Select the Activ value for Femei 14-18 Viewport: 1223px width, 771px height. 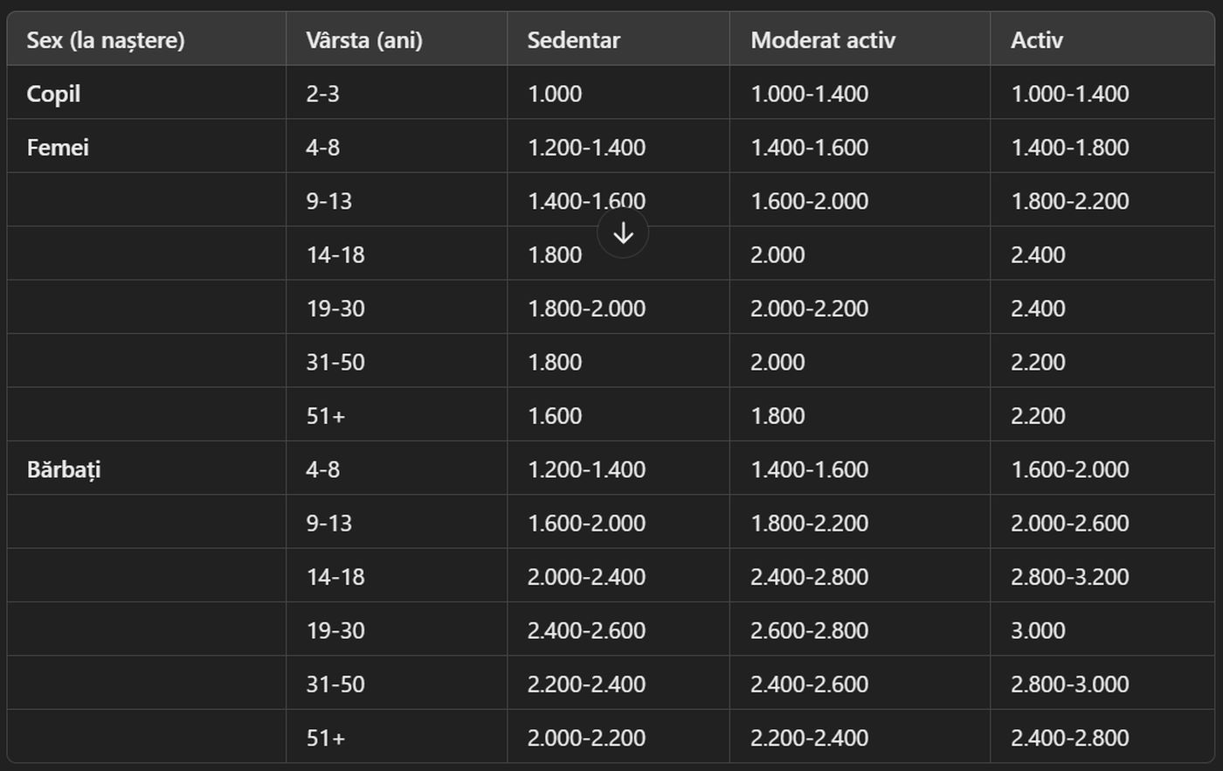click(x=1038, y=255)
